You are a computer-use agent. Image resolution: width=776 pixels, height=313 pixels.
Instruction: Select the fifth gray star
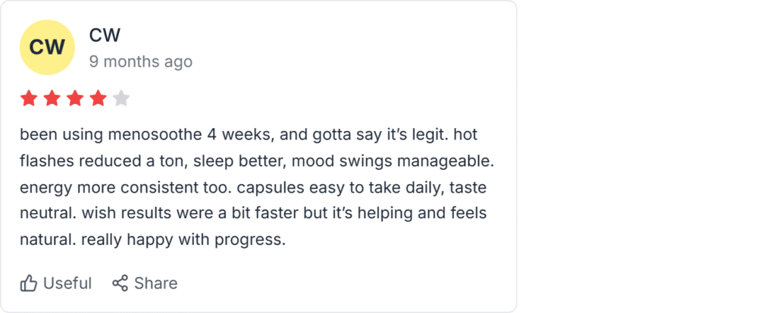click(121, 99)
